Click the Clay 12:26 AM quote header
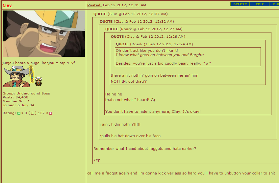This screenshot has height=183, width=279. click(x=148, y=36)
